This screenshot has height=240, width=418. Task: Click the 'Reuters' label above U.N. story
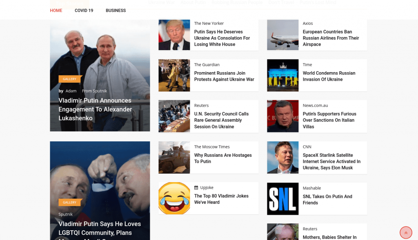[202, 106]
